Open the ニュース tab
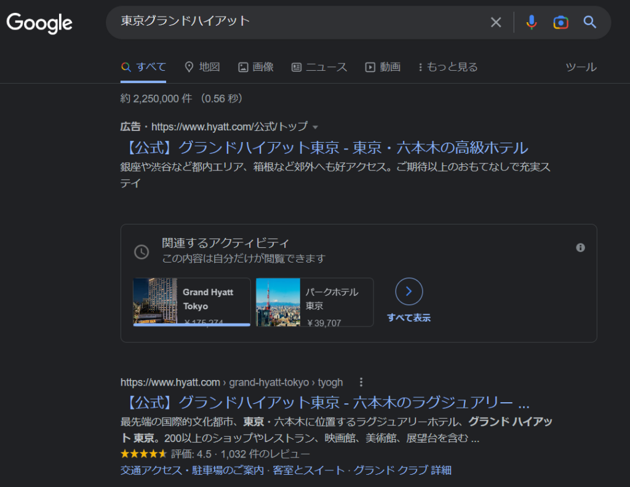630x487 pixels. [319, 67]
